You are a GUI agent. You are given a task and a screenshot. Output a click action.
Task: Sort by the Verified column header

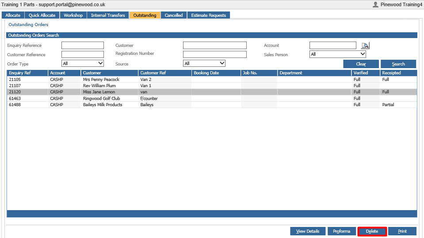[366, 73]
